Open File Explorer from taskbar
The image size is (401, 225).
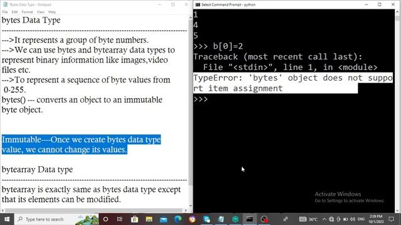[x=149, y=219]
